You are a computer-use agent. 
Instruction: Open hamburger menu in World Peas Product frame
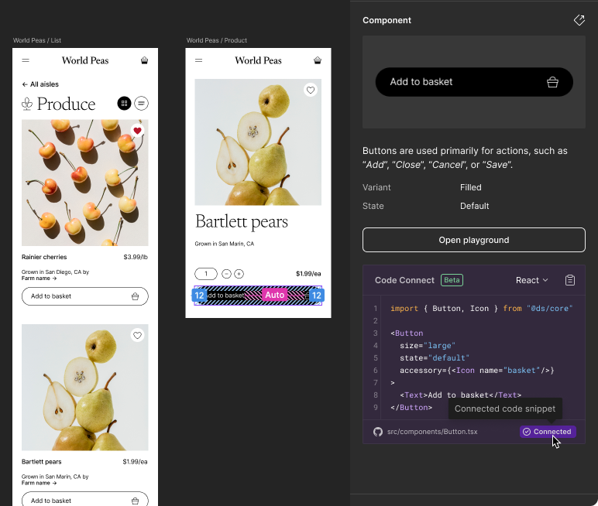point(199,60)
